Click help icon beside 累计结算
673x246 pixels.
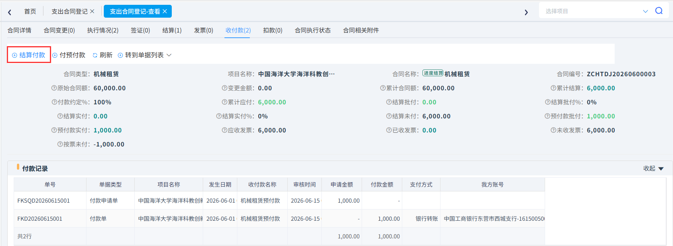tap(553, 88)
